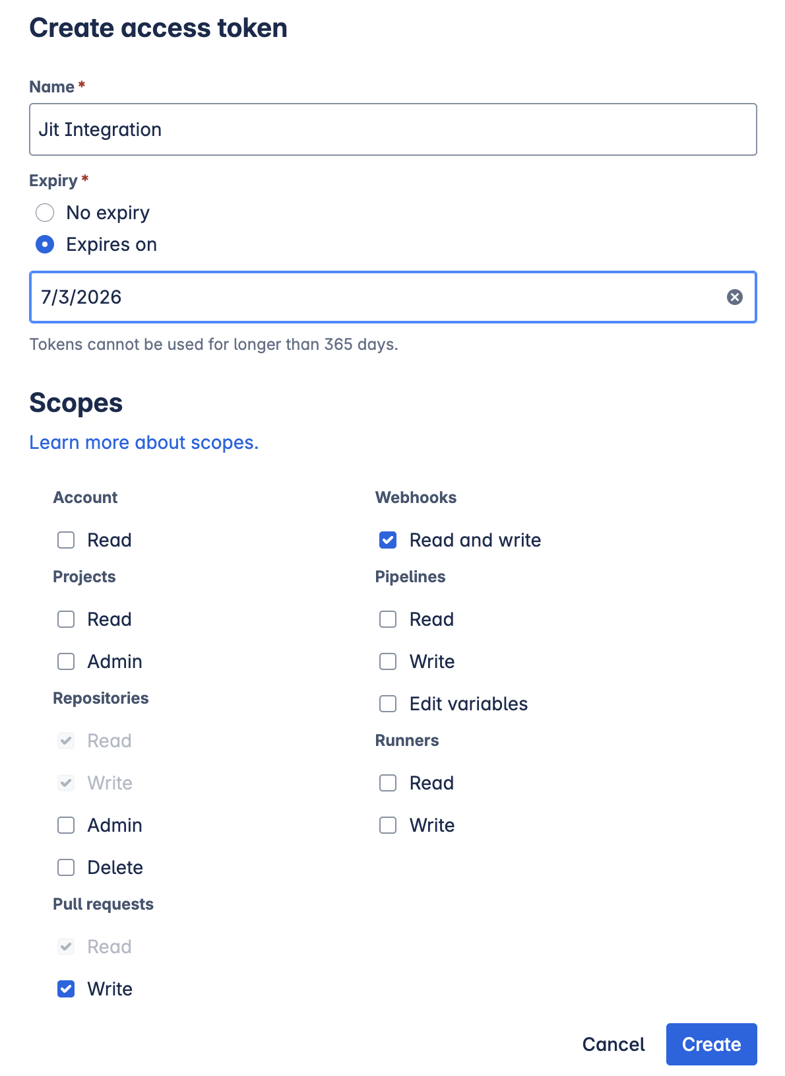Check the Projects Read scope
This screenshot has width=785, height=1076.
point(66,619)
